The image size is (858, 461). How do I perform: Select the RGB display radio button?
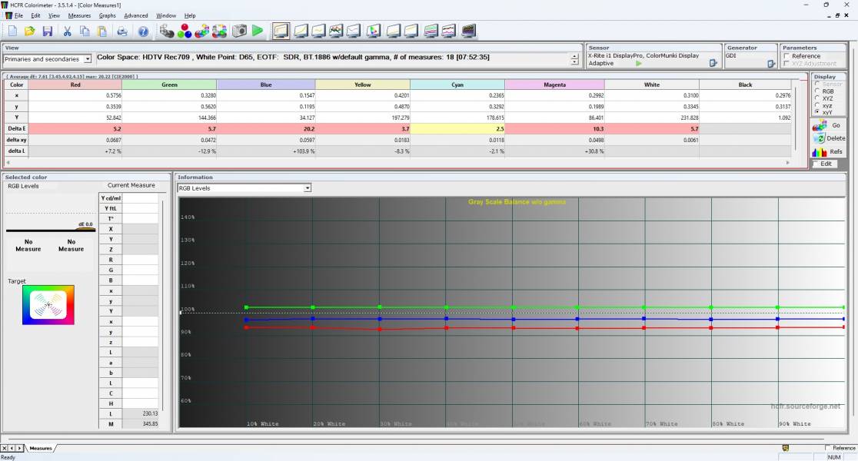(817, 91)
